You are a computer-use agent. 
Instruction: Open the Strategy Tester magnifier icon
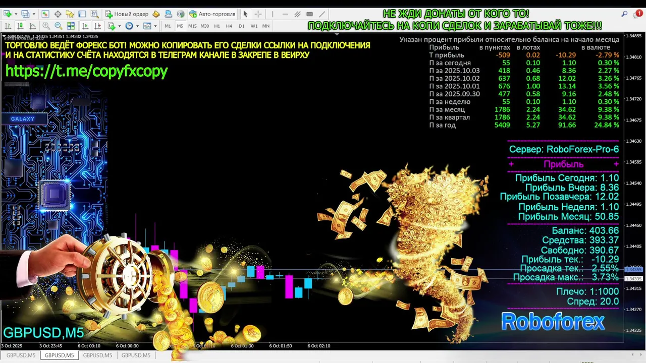[x=94, y=14]
